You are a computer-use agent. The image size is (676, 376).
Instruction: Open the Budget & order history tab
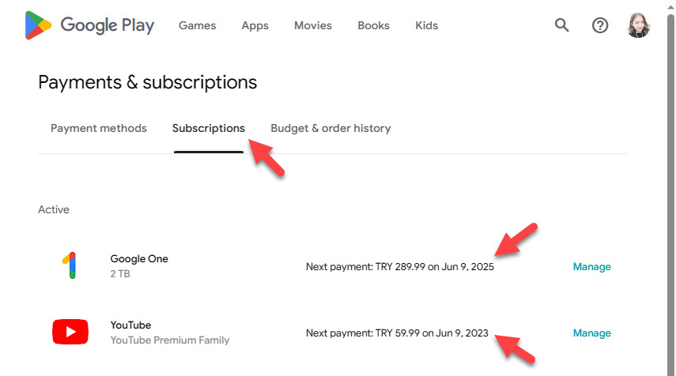[330, 128]
